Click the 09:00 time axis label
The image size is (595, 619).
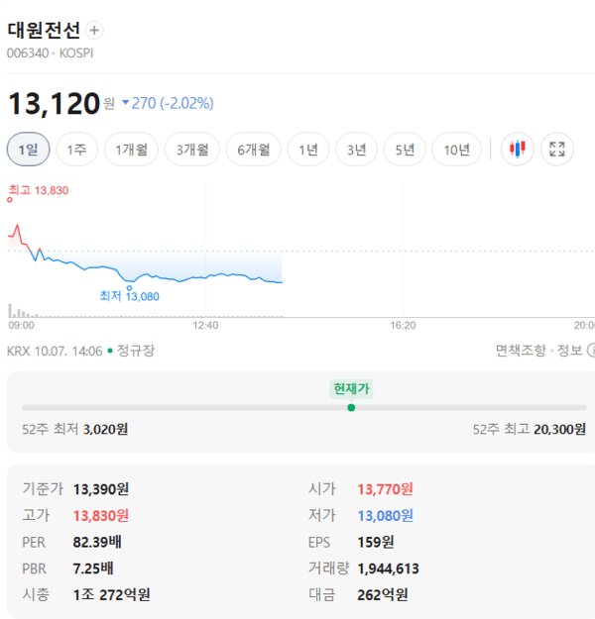[x=22, y=326]
